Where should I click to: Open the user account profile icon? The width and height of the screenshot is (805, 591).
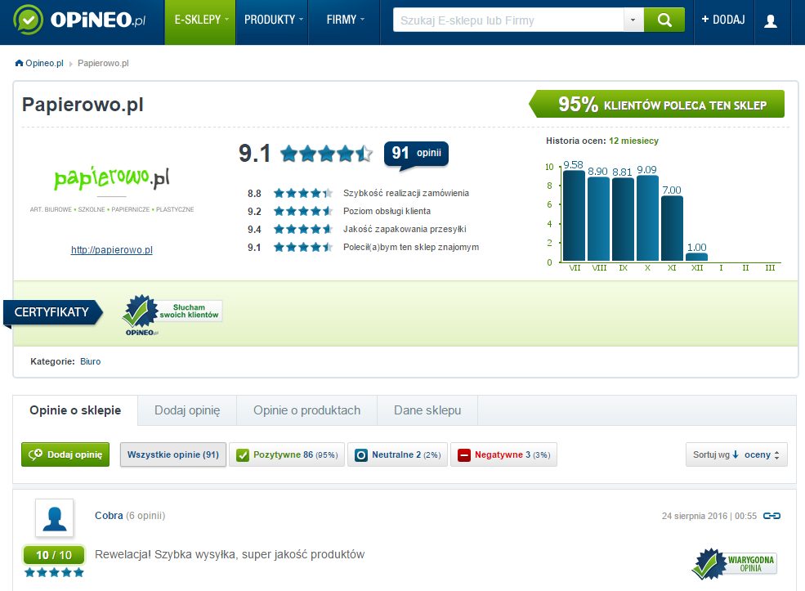click(770, 21)
